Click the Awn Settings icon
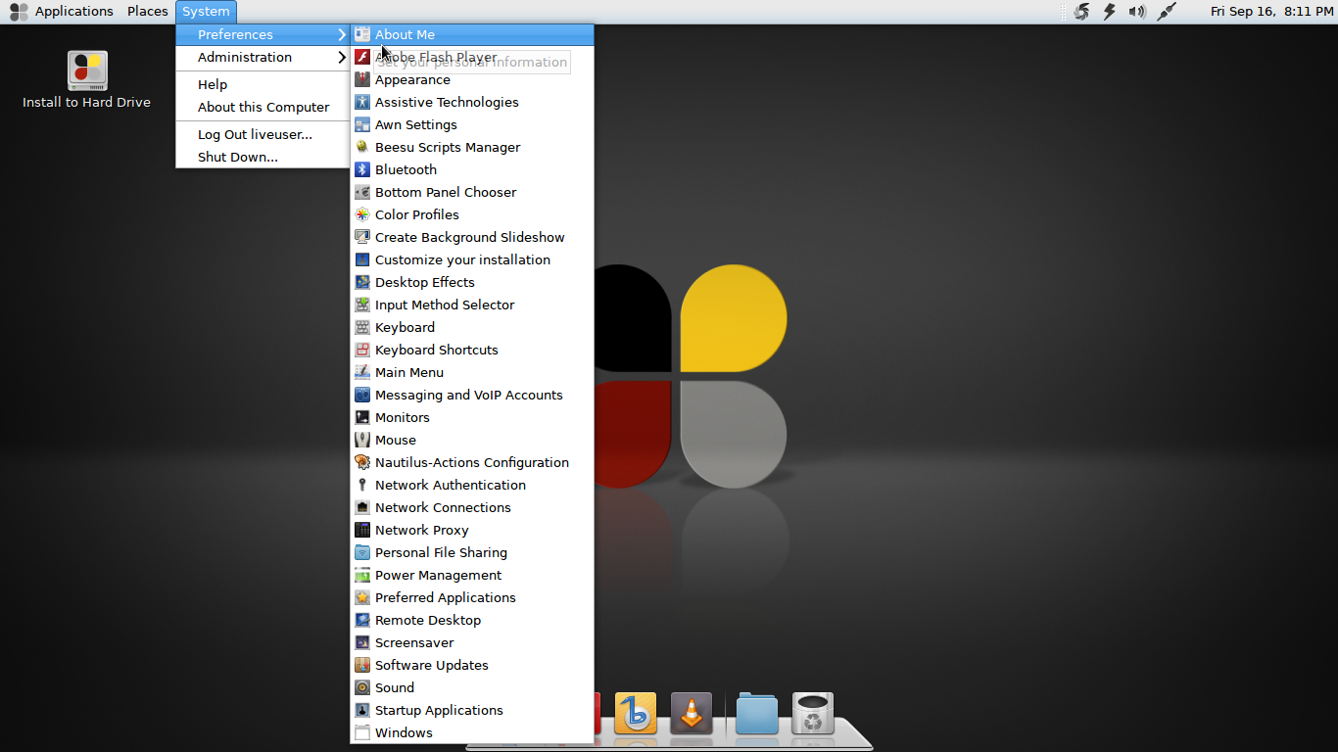 362,124
